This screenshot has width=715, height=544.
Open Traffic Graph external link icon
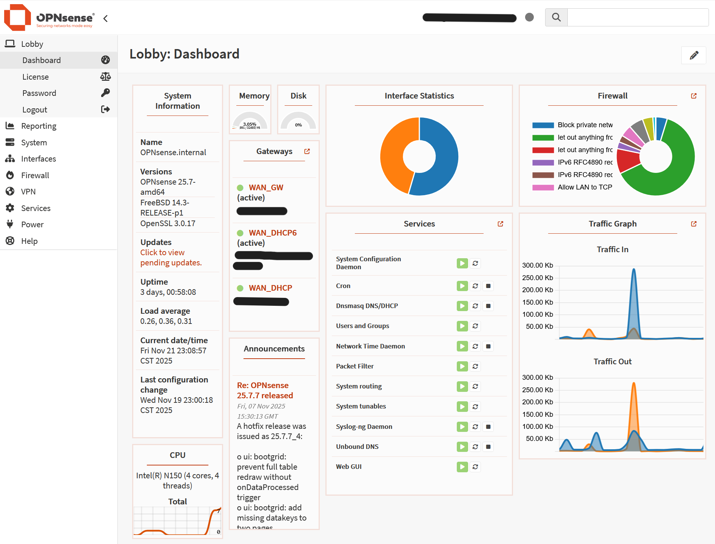click(x=693, y=224)
